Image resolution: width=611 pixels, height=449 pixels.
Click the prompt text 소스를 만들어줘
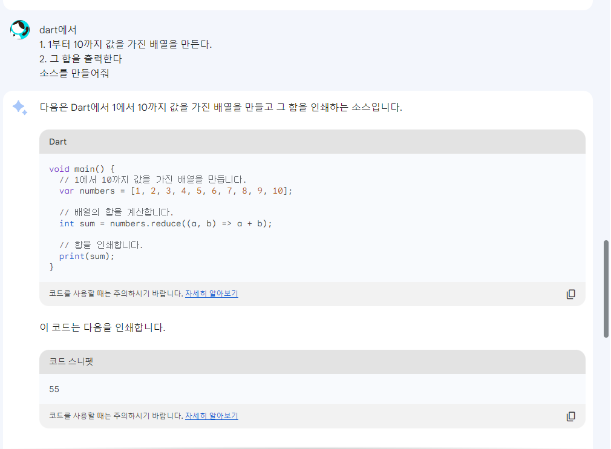tap(74, 74)
